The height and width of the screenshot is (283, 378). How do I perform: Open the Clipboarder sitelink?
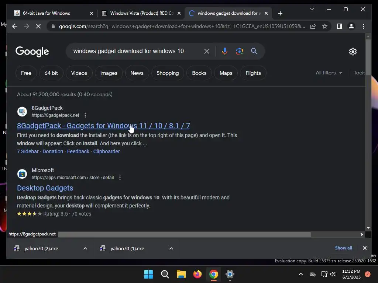(x=107, y=151)
